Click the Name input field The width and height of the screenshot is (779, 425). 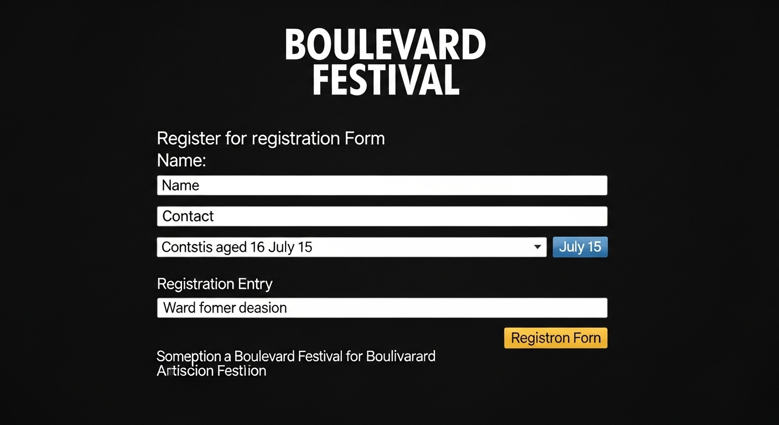tap(382, 185)
